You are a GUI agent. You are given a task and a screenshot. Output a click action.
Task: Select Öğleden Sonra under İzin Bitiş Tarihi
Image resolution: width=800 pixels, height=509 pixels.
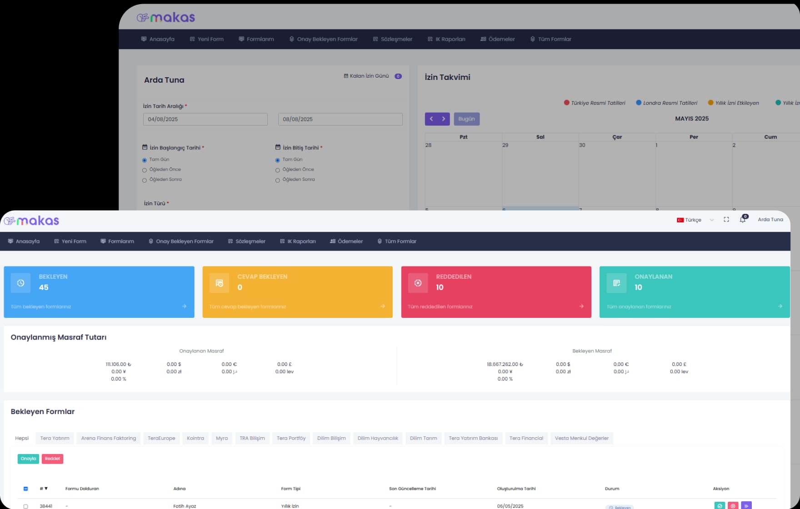[277, 180]
